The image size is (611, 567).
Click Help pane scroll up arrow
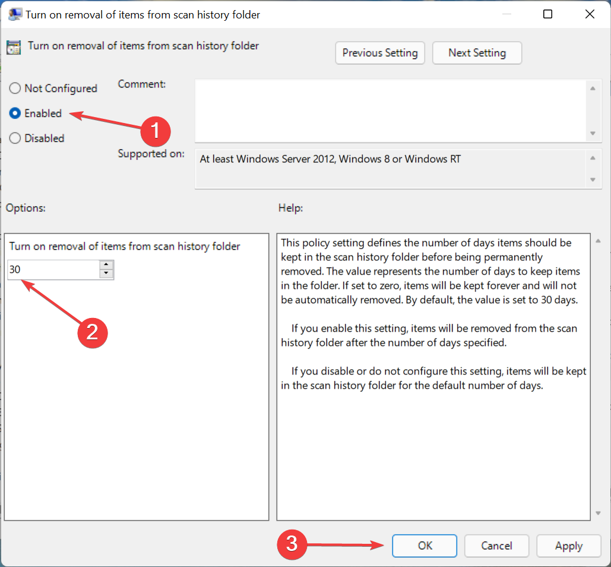pyautogui.click(x=598, y=241)
